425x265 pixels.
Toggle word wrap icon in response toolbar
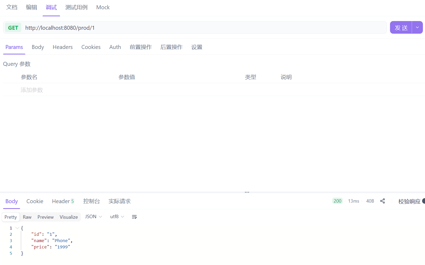[x=134, y=217]
